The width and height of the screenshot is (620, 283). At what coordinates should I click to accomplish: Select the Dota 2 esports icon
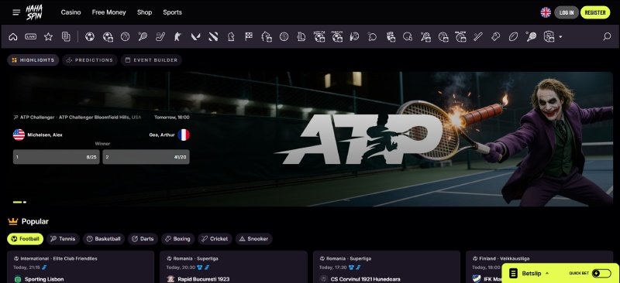click(213, 36)
